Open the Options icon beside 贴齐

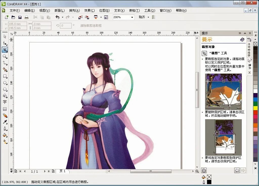point(154,17)
